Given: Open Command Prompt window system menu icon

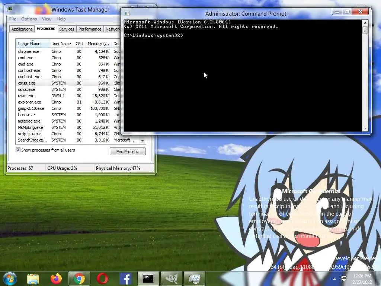Looking at the screenshot, I should (127, 13).
